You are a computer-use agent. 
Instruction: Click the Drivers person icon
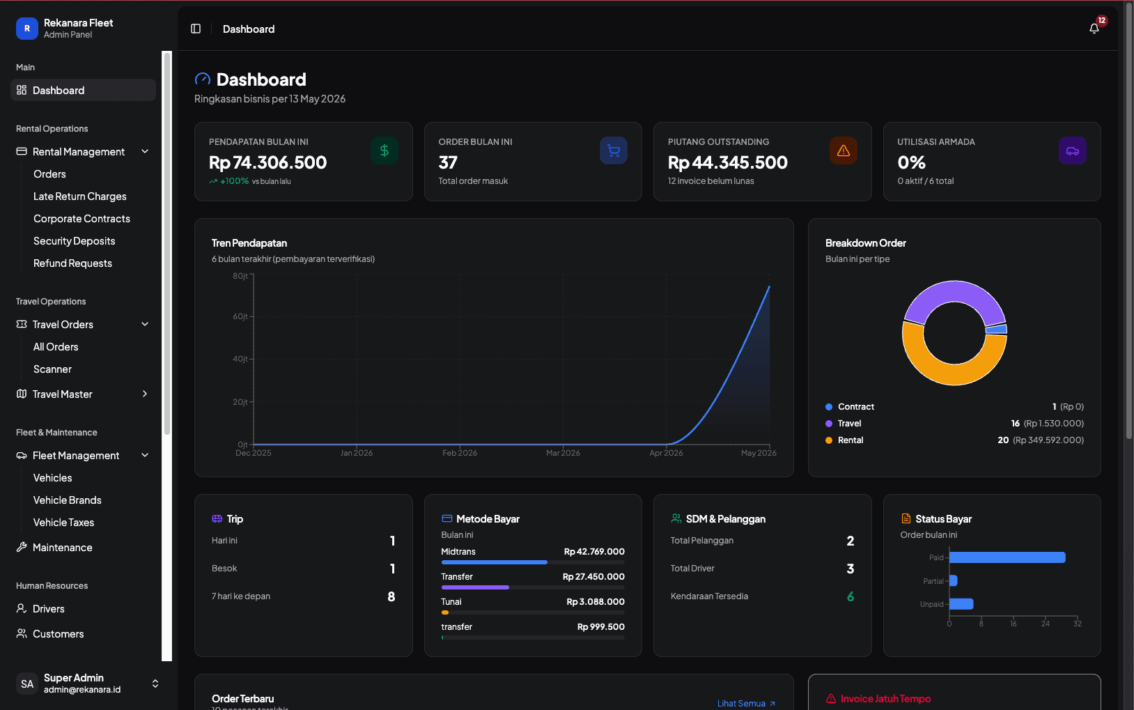(x=22, y=608)
